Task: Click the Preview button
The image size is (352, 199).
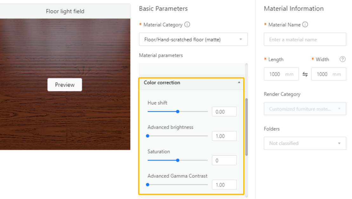Action: [65, 85]
